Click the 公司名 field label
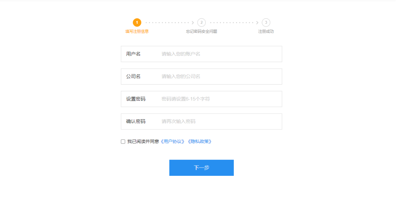The height and width of the screenshot is (206, 398). point(133,76)
